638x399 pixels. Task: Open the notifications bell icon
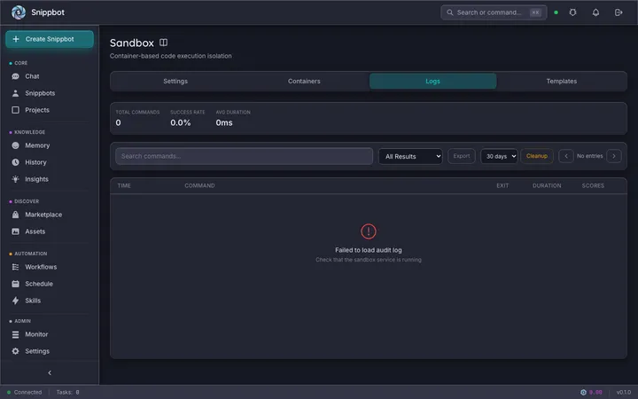tap(595, 12)
